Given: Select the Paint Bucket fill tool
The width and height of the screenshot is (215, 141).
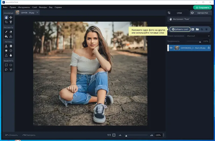Looking at the screenshot, I should tap(6, 36).
